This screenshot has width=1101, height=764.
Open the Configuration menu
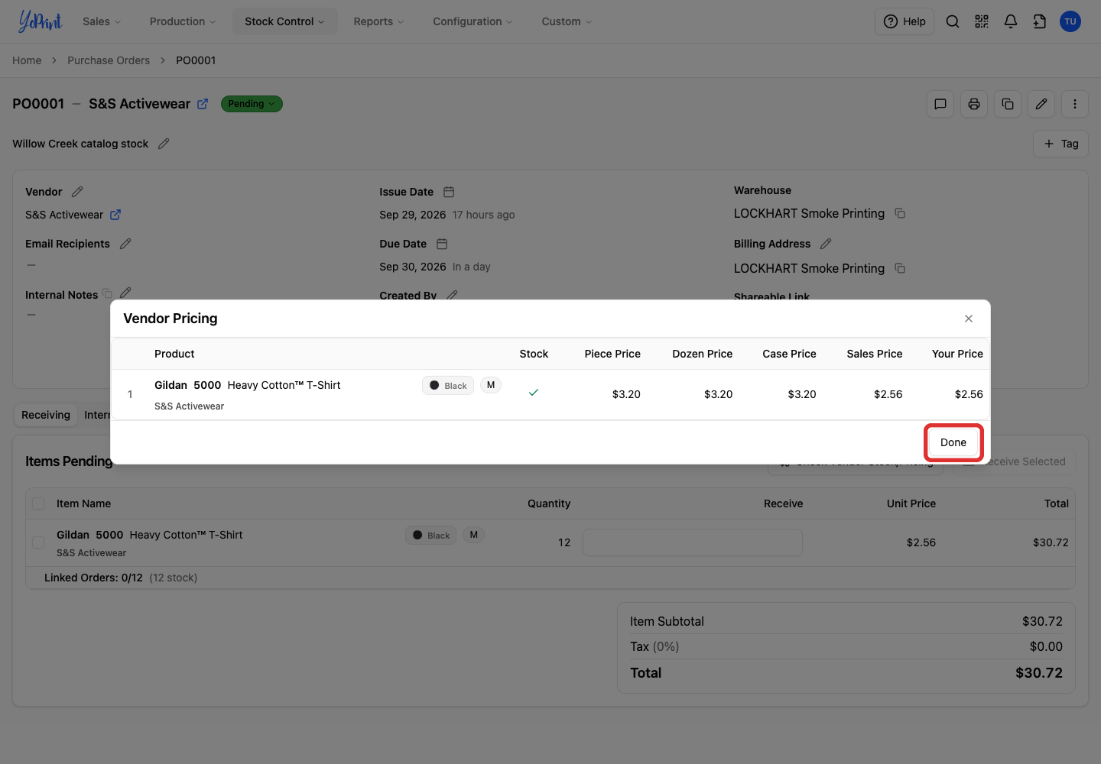(473, 21)
